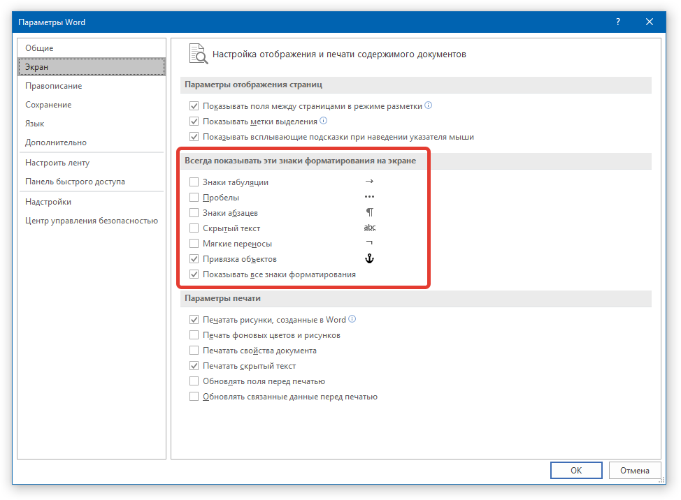
Task: Enable Знаки табуляции checkbox
Action: [x=194, y=182]
